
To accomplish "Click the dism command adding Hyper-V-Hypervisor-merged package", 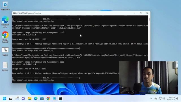I will (x=80, y=56).
